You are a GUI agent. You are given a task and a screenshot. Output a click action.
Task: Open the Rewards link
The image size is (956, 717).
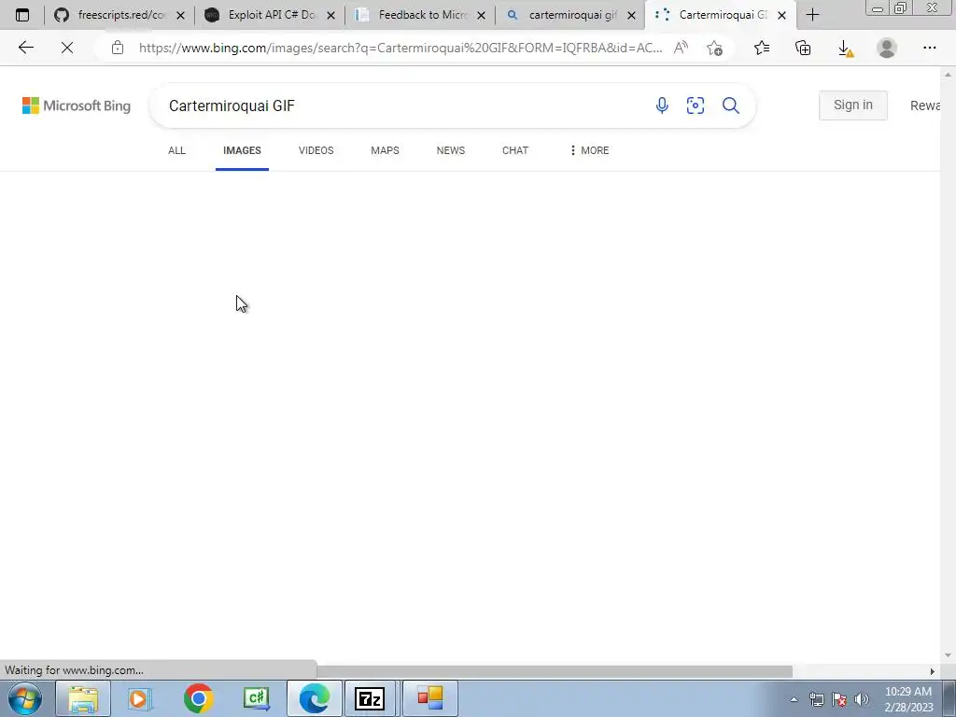(x=925, y=105)
